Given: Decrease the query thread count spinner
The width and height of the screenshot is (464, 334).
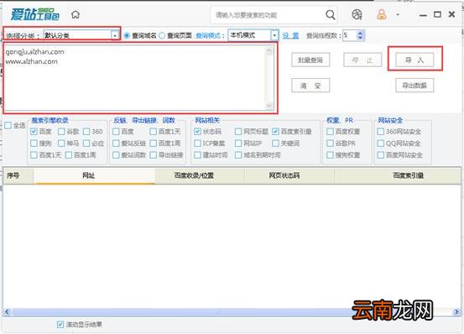Looking at the screenshot, I should pos(360,38).
